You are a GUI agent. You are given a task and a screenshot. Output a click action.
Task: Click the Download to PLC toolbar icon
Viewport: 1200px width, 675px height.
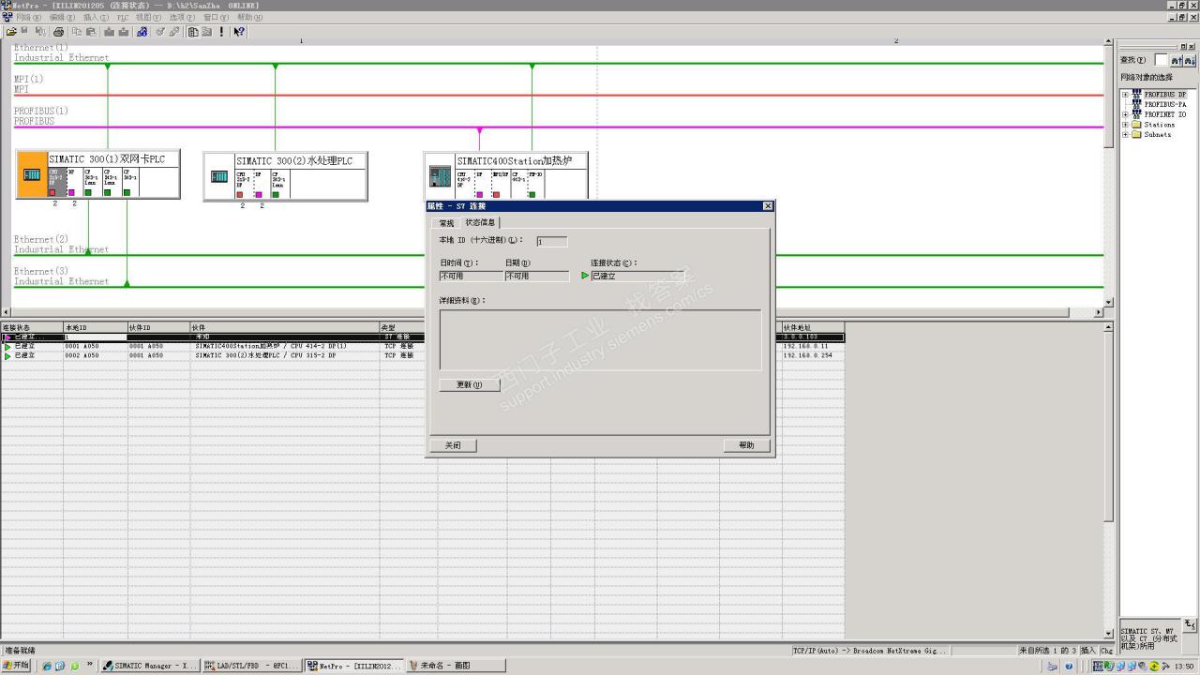(x=109, y=31)
